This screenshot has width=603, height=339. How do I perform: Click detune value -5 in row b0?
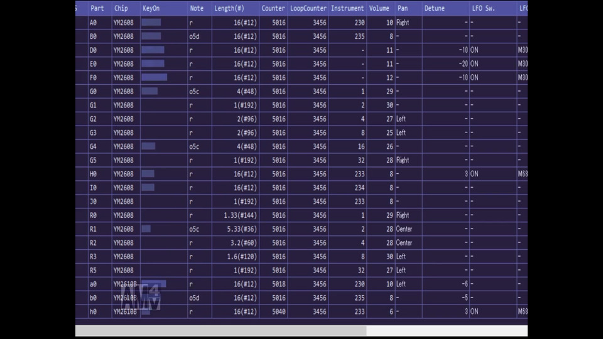[x=465, y=298]
